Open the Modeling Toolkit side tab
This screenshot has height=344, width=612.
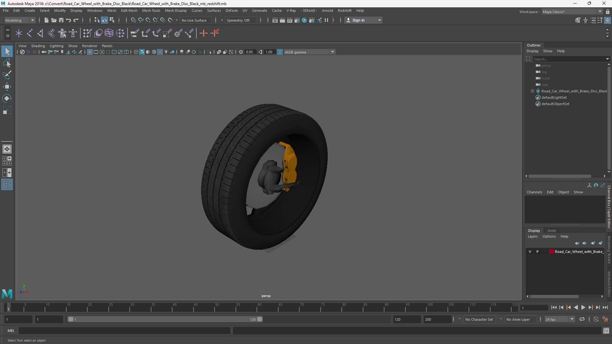pyautogui.click(x=609, y=250)
